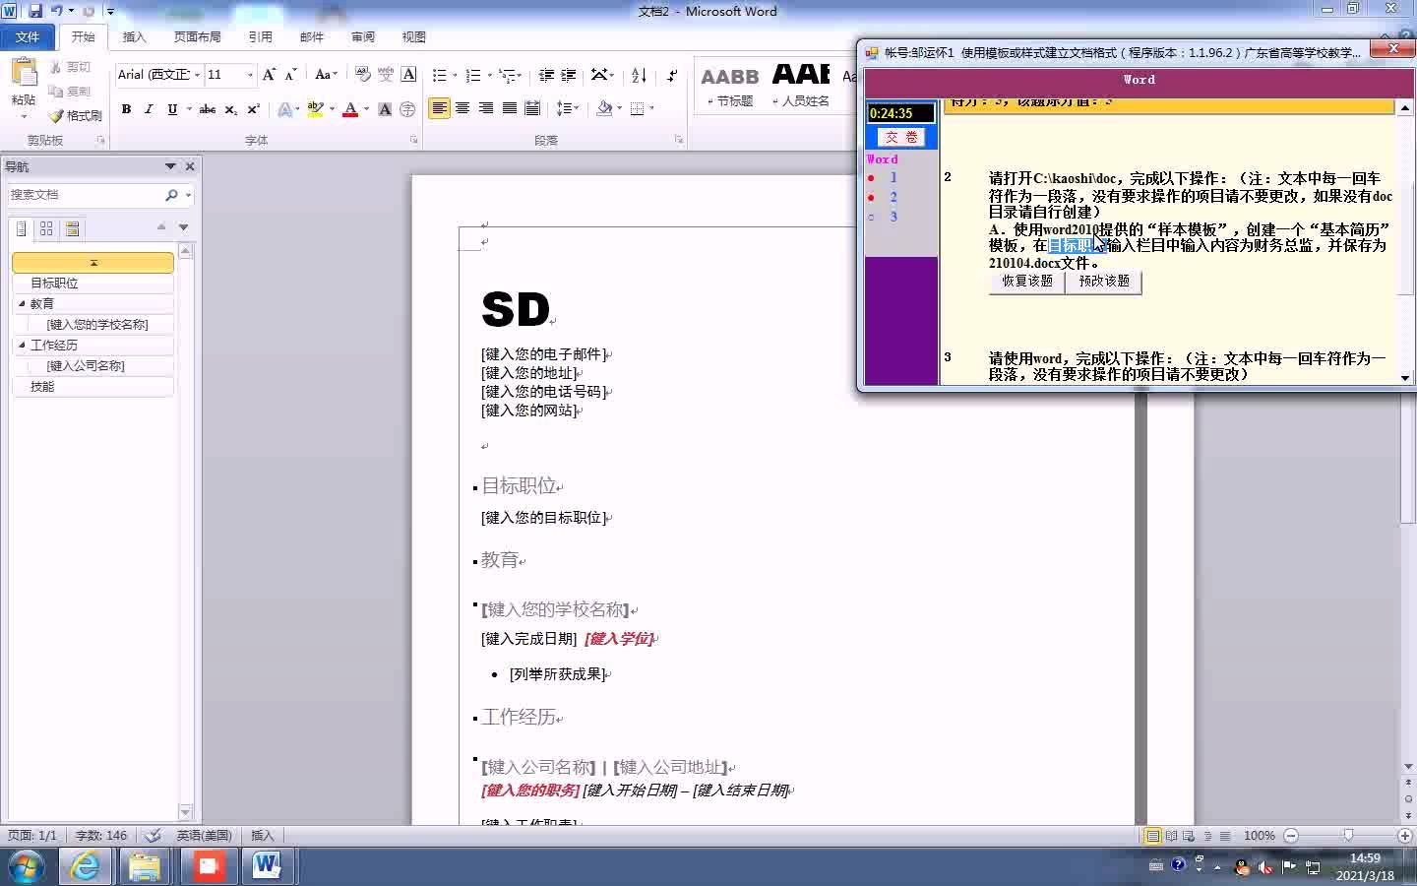Click the Save icon in Quick Access Toolbar
This screenshot has width=1417, height=886.
[x=35, y=11]
